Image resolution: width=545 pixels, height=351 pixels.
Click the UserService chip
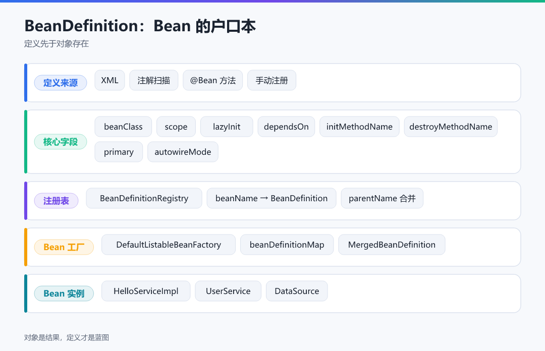pos(228,291)
